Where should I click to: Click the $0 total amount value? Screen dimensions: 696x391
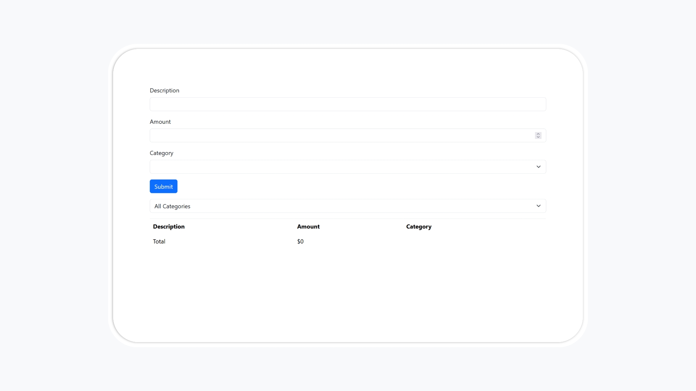[300, 241]
